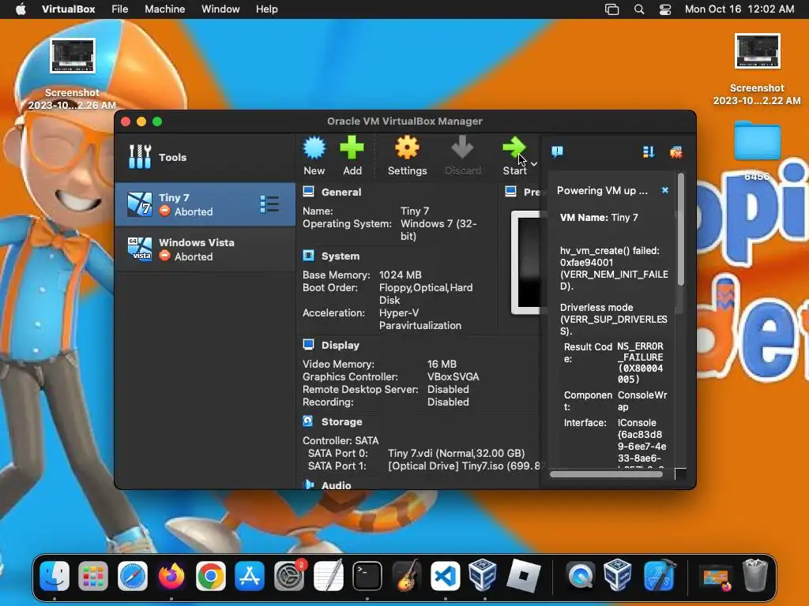The width and height of the screenshot is (809, 606).
Task: Click the Storage section header
Action: point(341,421)
